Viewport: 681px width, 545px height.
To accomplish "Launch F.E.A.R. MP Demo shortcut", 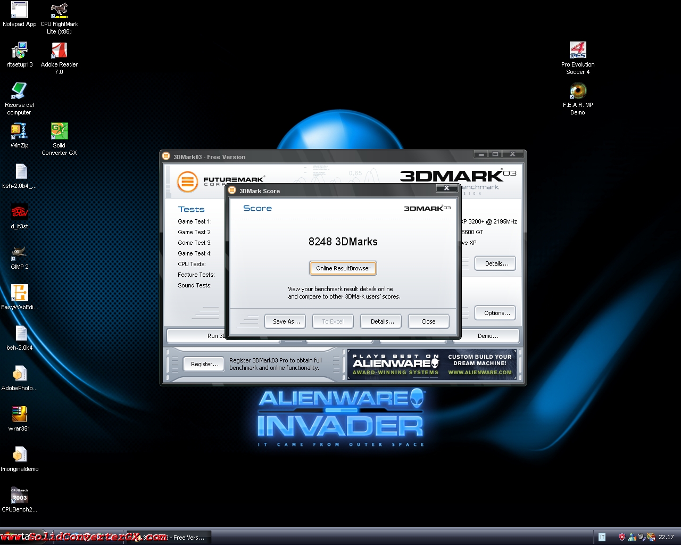I will click(x=578, y=99).
